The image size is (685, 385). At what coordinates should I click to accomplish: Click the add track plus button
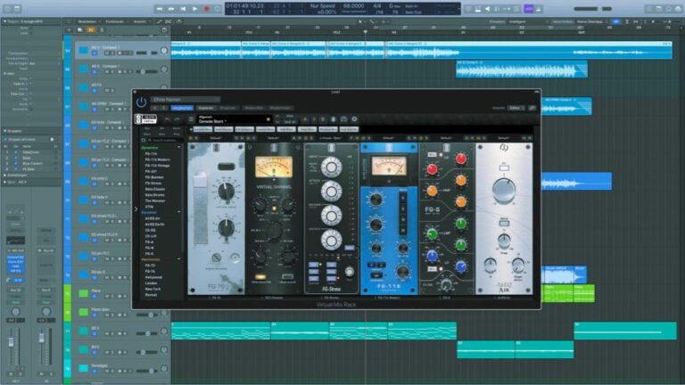pyautogui.click(x=69, y=30)
